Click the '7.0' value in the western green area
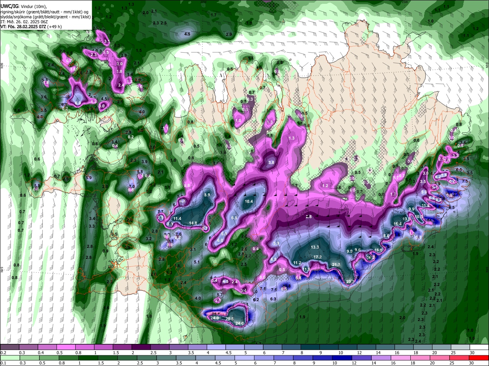The width and height of the screenshot is (489, 366). 131,186
